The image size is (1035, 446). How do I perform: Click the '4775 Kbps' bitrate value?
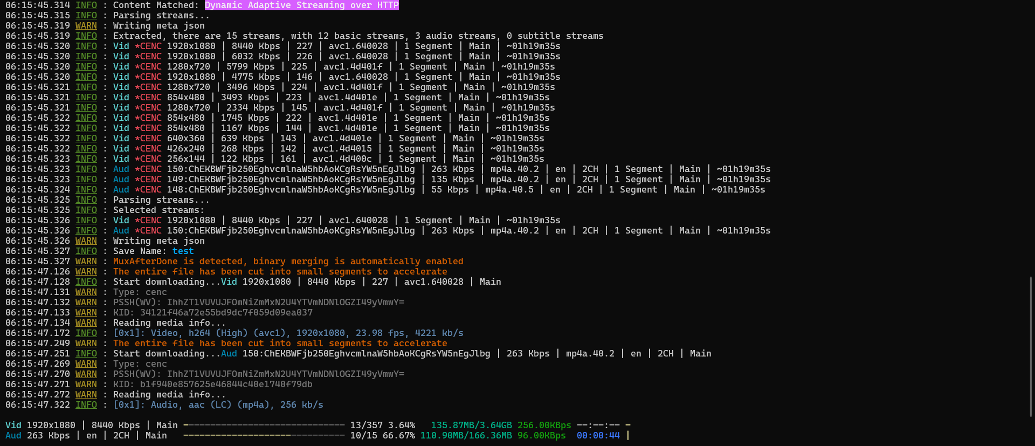(256, 77)
